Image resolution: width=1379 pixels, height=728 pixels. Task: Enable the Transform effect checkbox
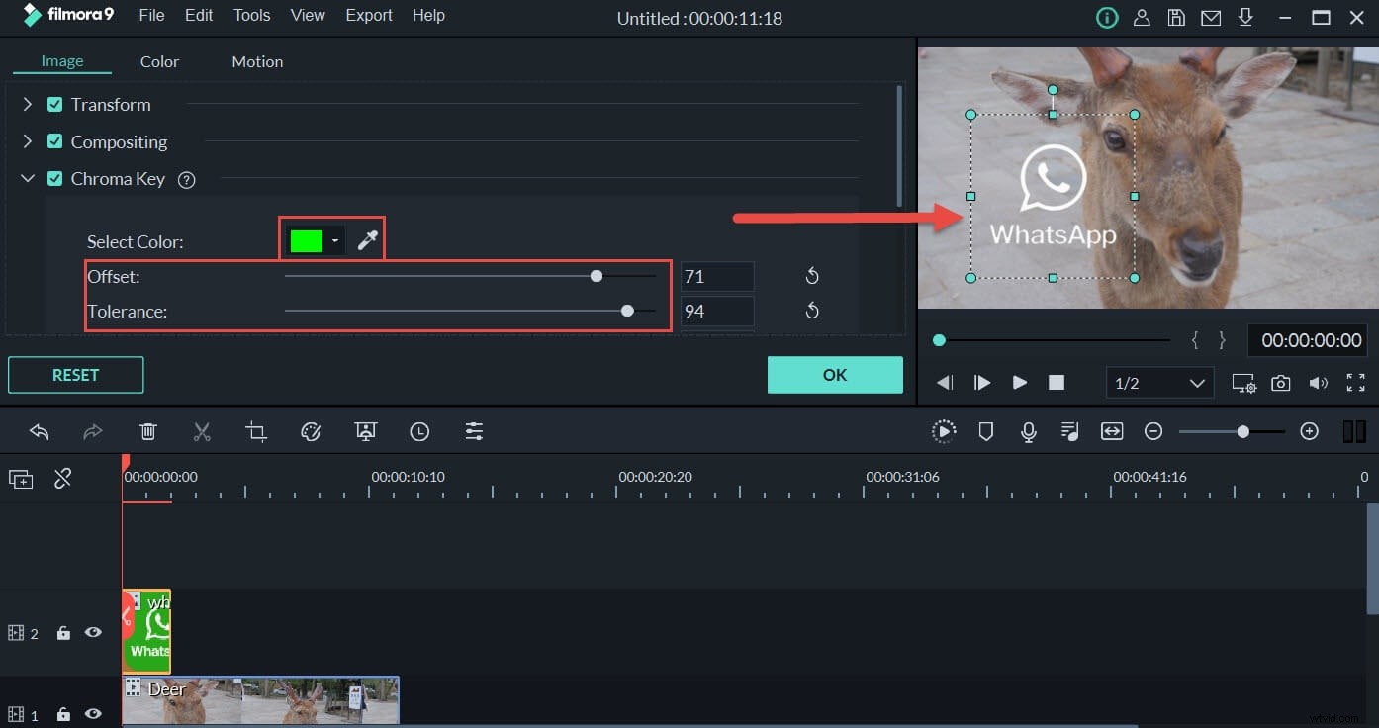click(x=54, y=104)
